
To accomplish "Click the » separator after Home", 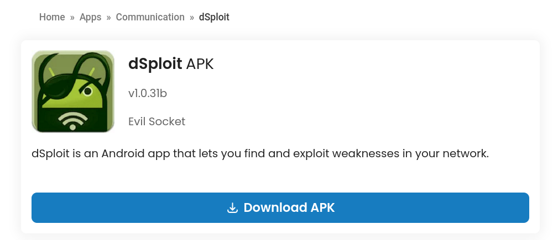I will click(x=72, y=17).
